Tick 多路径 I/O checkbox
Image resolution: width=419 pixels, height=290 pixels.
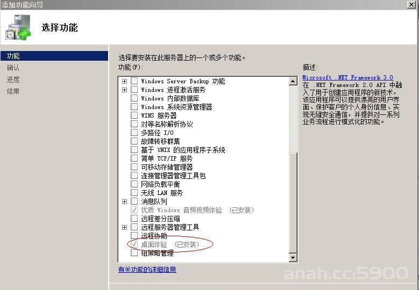tap(134, 132)
